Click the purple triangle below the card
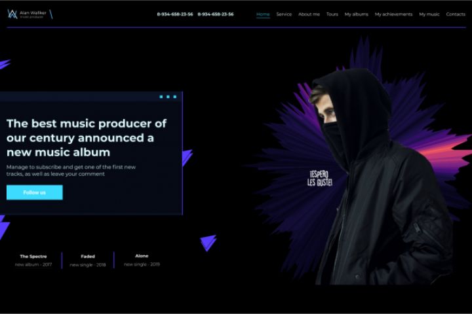 (x=208, y=243)
